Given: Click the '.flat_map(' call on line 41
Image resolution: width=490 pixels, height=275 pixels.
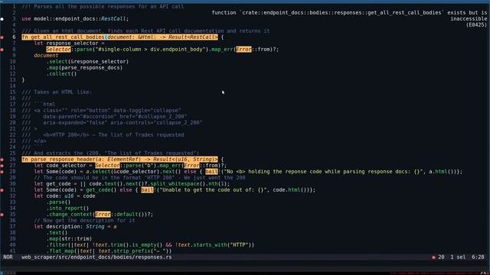Looking at the screenshot, I should click(x=63, y=251).
